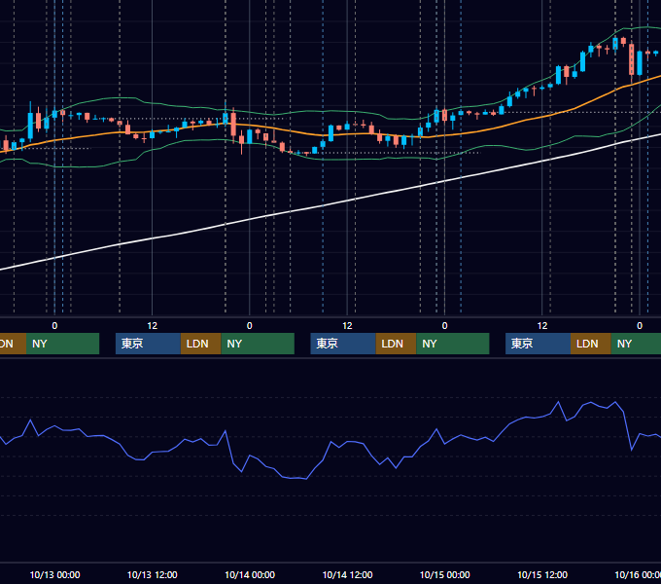Image resolution: width=661 pixels, height=584 pixels.
Task: Select the white long-term moving average line
Action: pos(323,205)
